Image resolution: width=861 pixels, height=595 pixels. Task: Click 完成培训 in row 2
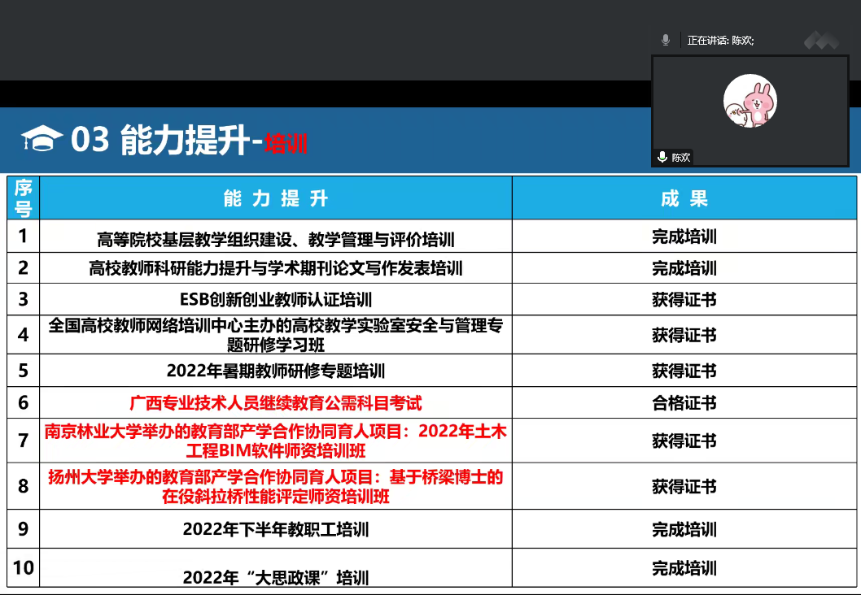pyautogui.click(x=684, y=268)
